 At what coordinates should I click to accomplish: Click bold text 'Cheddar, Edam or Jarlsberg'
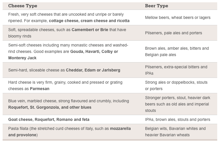pyautogui.click(x=93, y=70)
